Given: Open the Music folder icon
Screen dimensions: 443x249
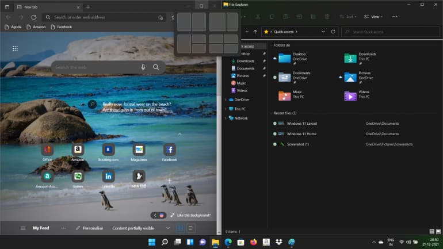Looking at the screenshot, I should (285, 95).
